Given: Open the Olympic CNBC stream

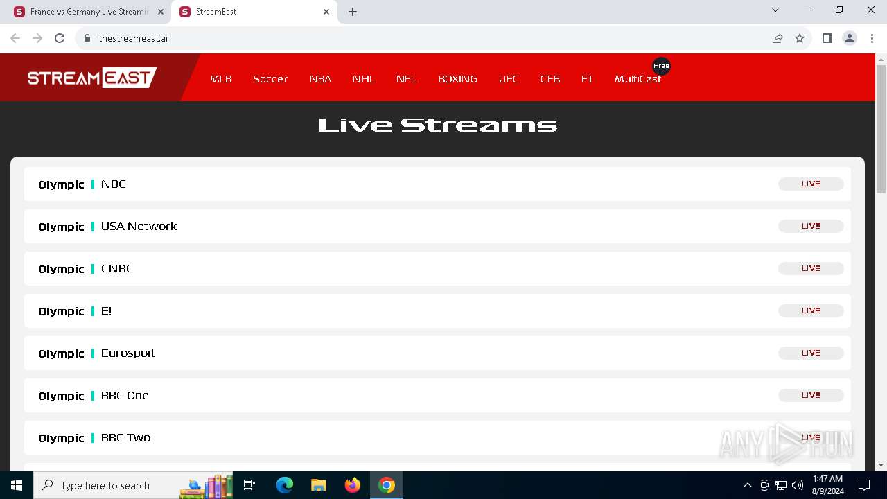Looking at the screenshot, I should (437, 269).
